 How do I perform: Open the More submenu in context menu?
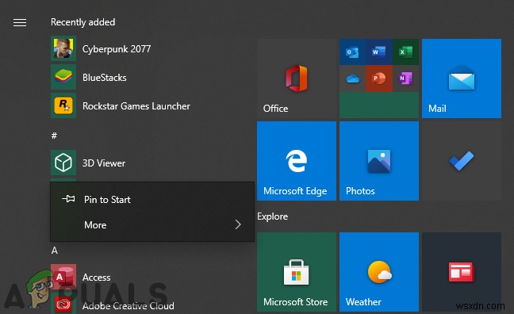tap(152, 225)
